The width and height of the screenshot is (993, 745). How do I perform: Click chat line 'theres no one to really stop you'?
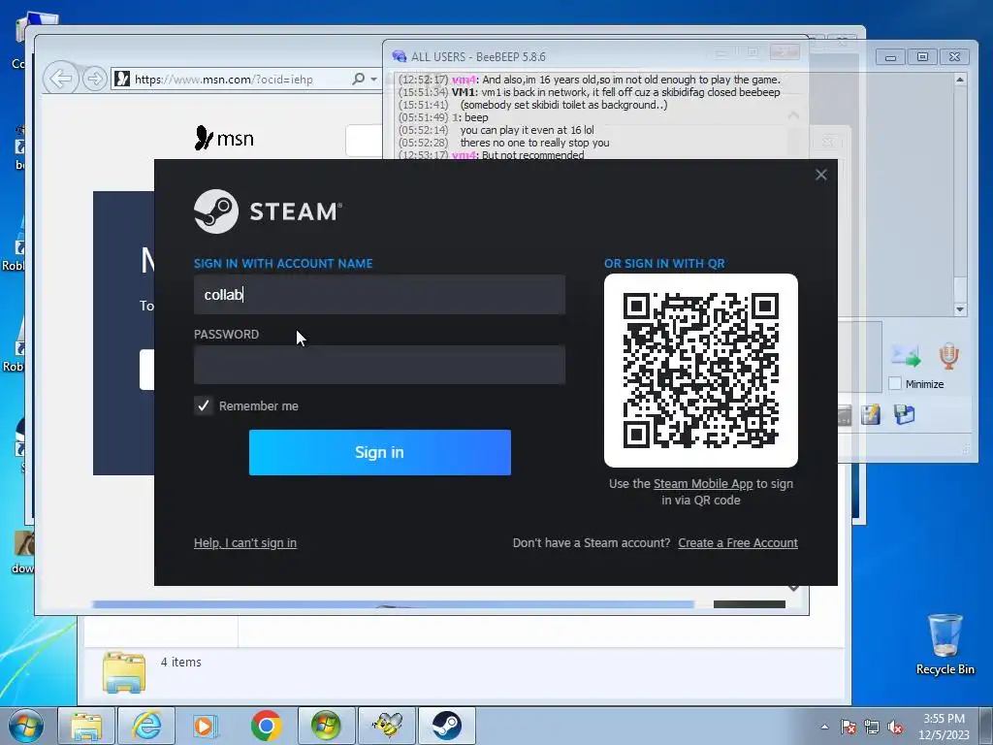(534, 143)
